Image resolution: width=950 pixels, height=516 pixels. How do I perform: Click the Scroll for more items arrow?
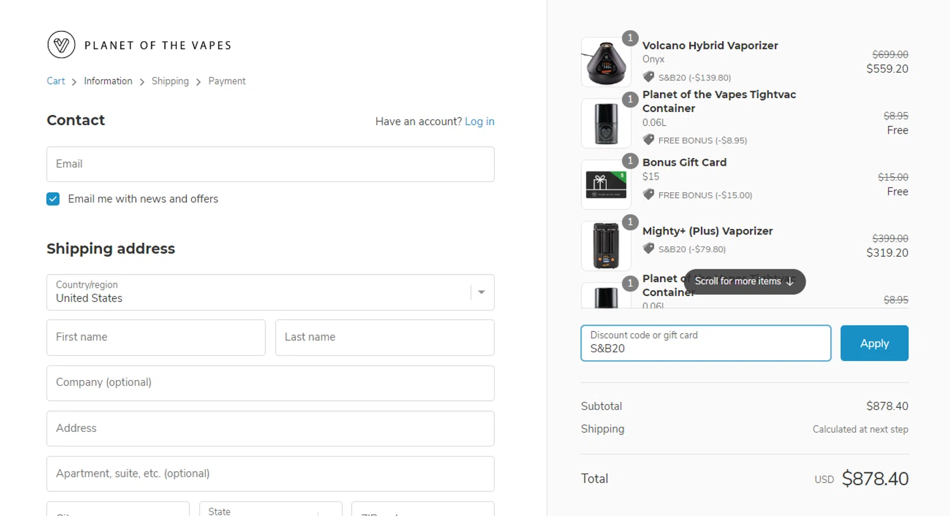(790, 282)
